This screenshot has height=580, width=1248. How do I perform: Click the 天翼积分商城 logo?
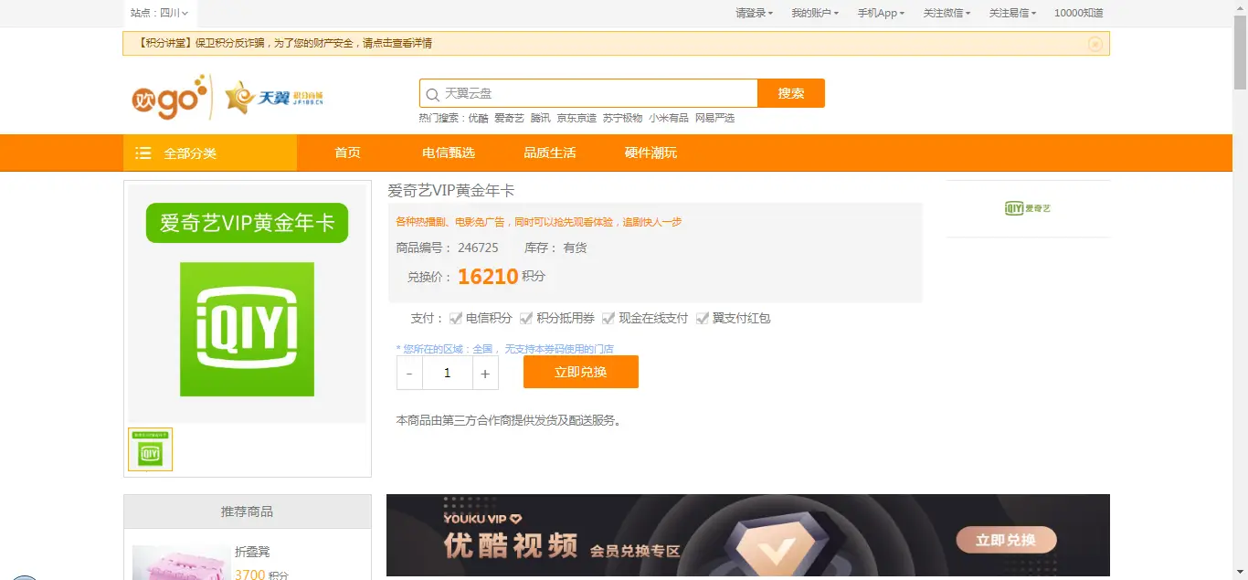(275, 98)
